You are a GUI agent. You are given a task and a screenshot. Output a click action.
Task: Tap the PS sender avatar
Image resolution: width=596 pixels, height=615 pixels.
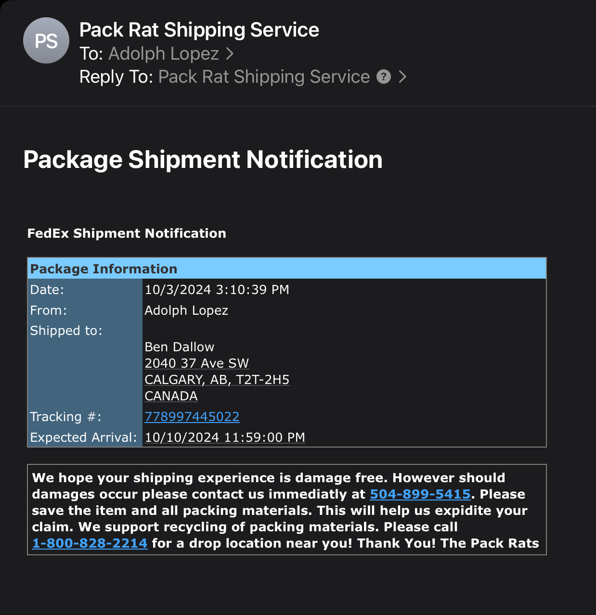(x=46, y=41)
